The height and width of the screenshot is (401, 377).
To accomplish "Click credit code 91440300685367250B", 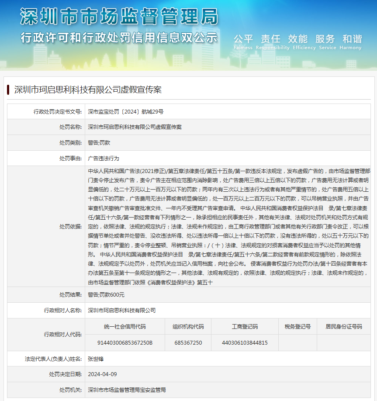I will [x=125, y=342].
